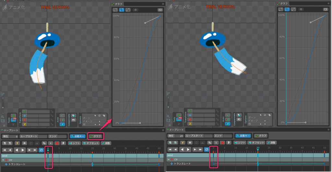
Task: Toggle 自動キー auto key in left dopesheet
Action: (x=77, y=136)
